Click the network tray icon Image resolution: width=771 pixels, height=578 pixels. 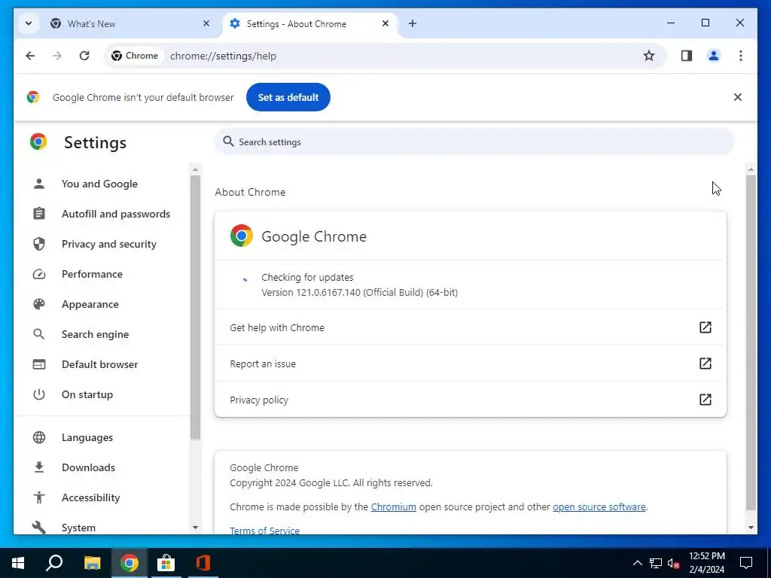[656, 563]
